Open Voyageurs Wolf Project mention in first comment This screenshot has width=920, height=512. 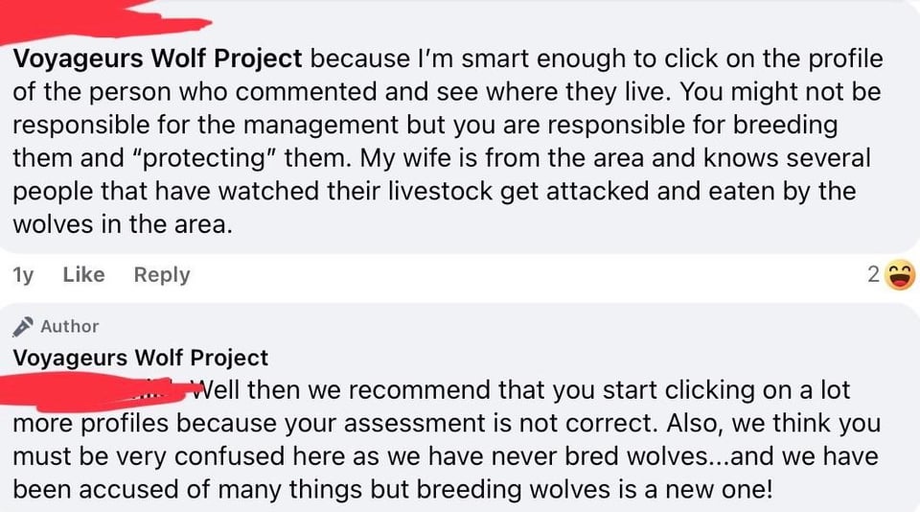158,59
